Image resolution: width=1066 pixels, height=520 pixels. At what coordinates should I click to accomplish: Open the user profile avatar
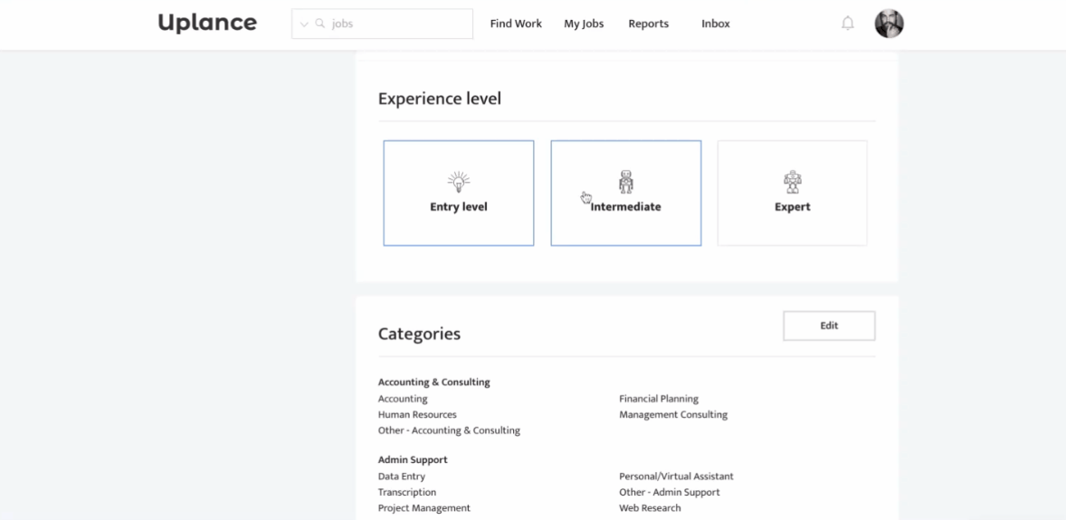[889, 24]
